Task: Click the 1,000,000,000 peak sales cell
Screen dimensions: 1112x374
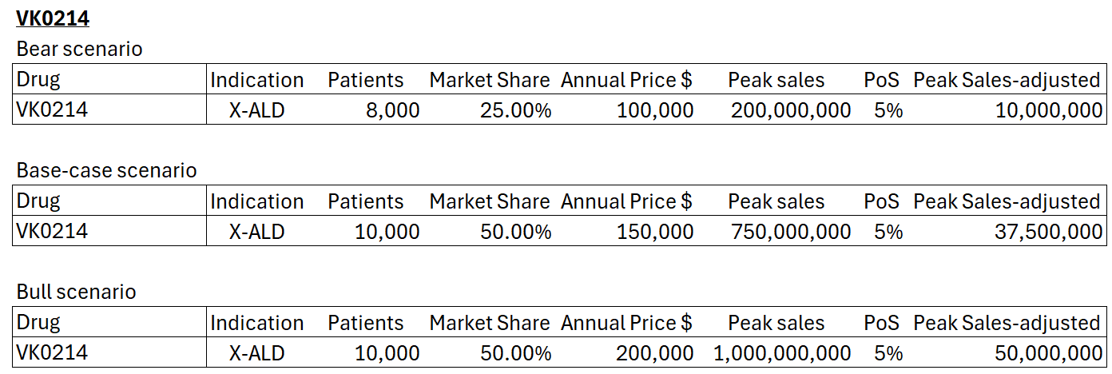Action: click(781, 353)
